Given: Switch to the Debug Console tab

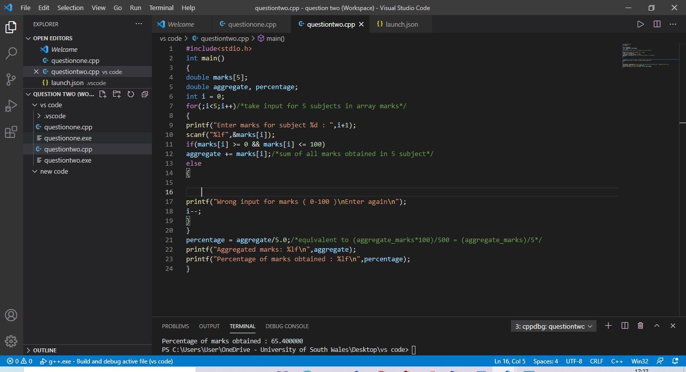Looking at the screenshot, I should coord(287,326).
